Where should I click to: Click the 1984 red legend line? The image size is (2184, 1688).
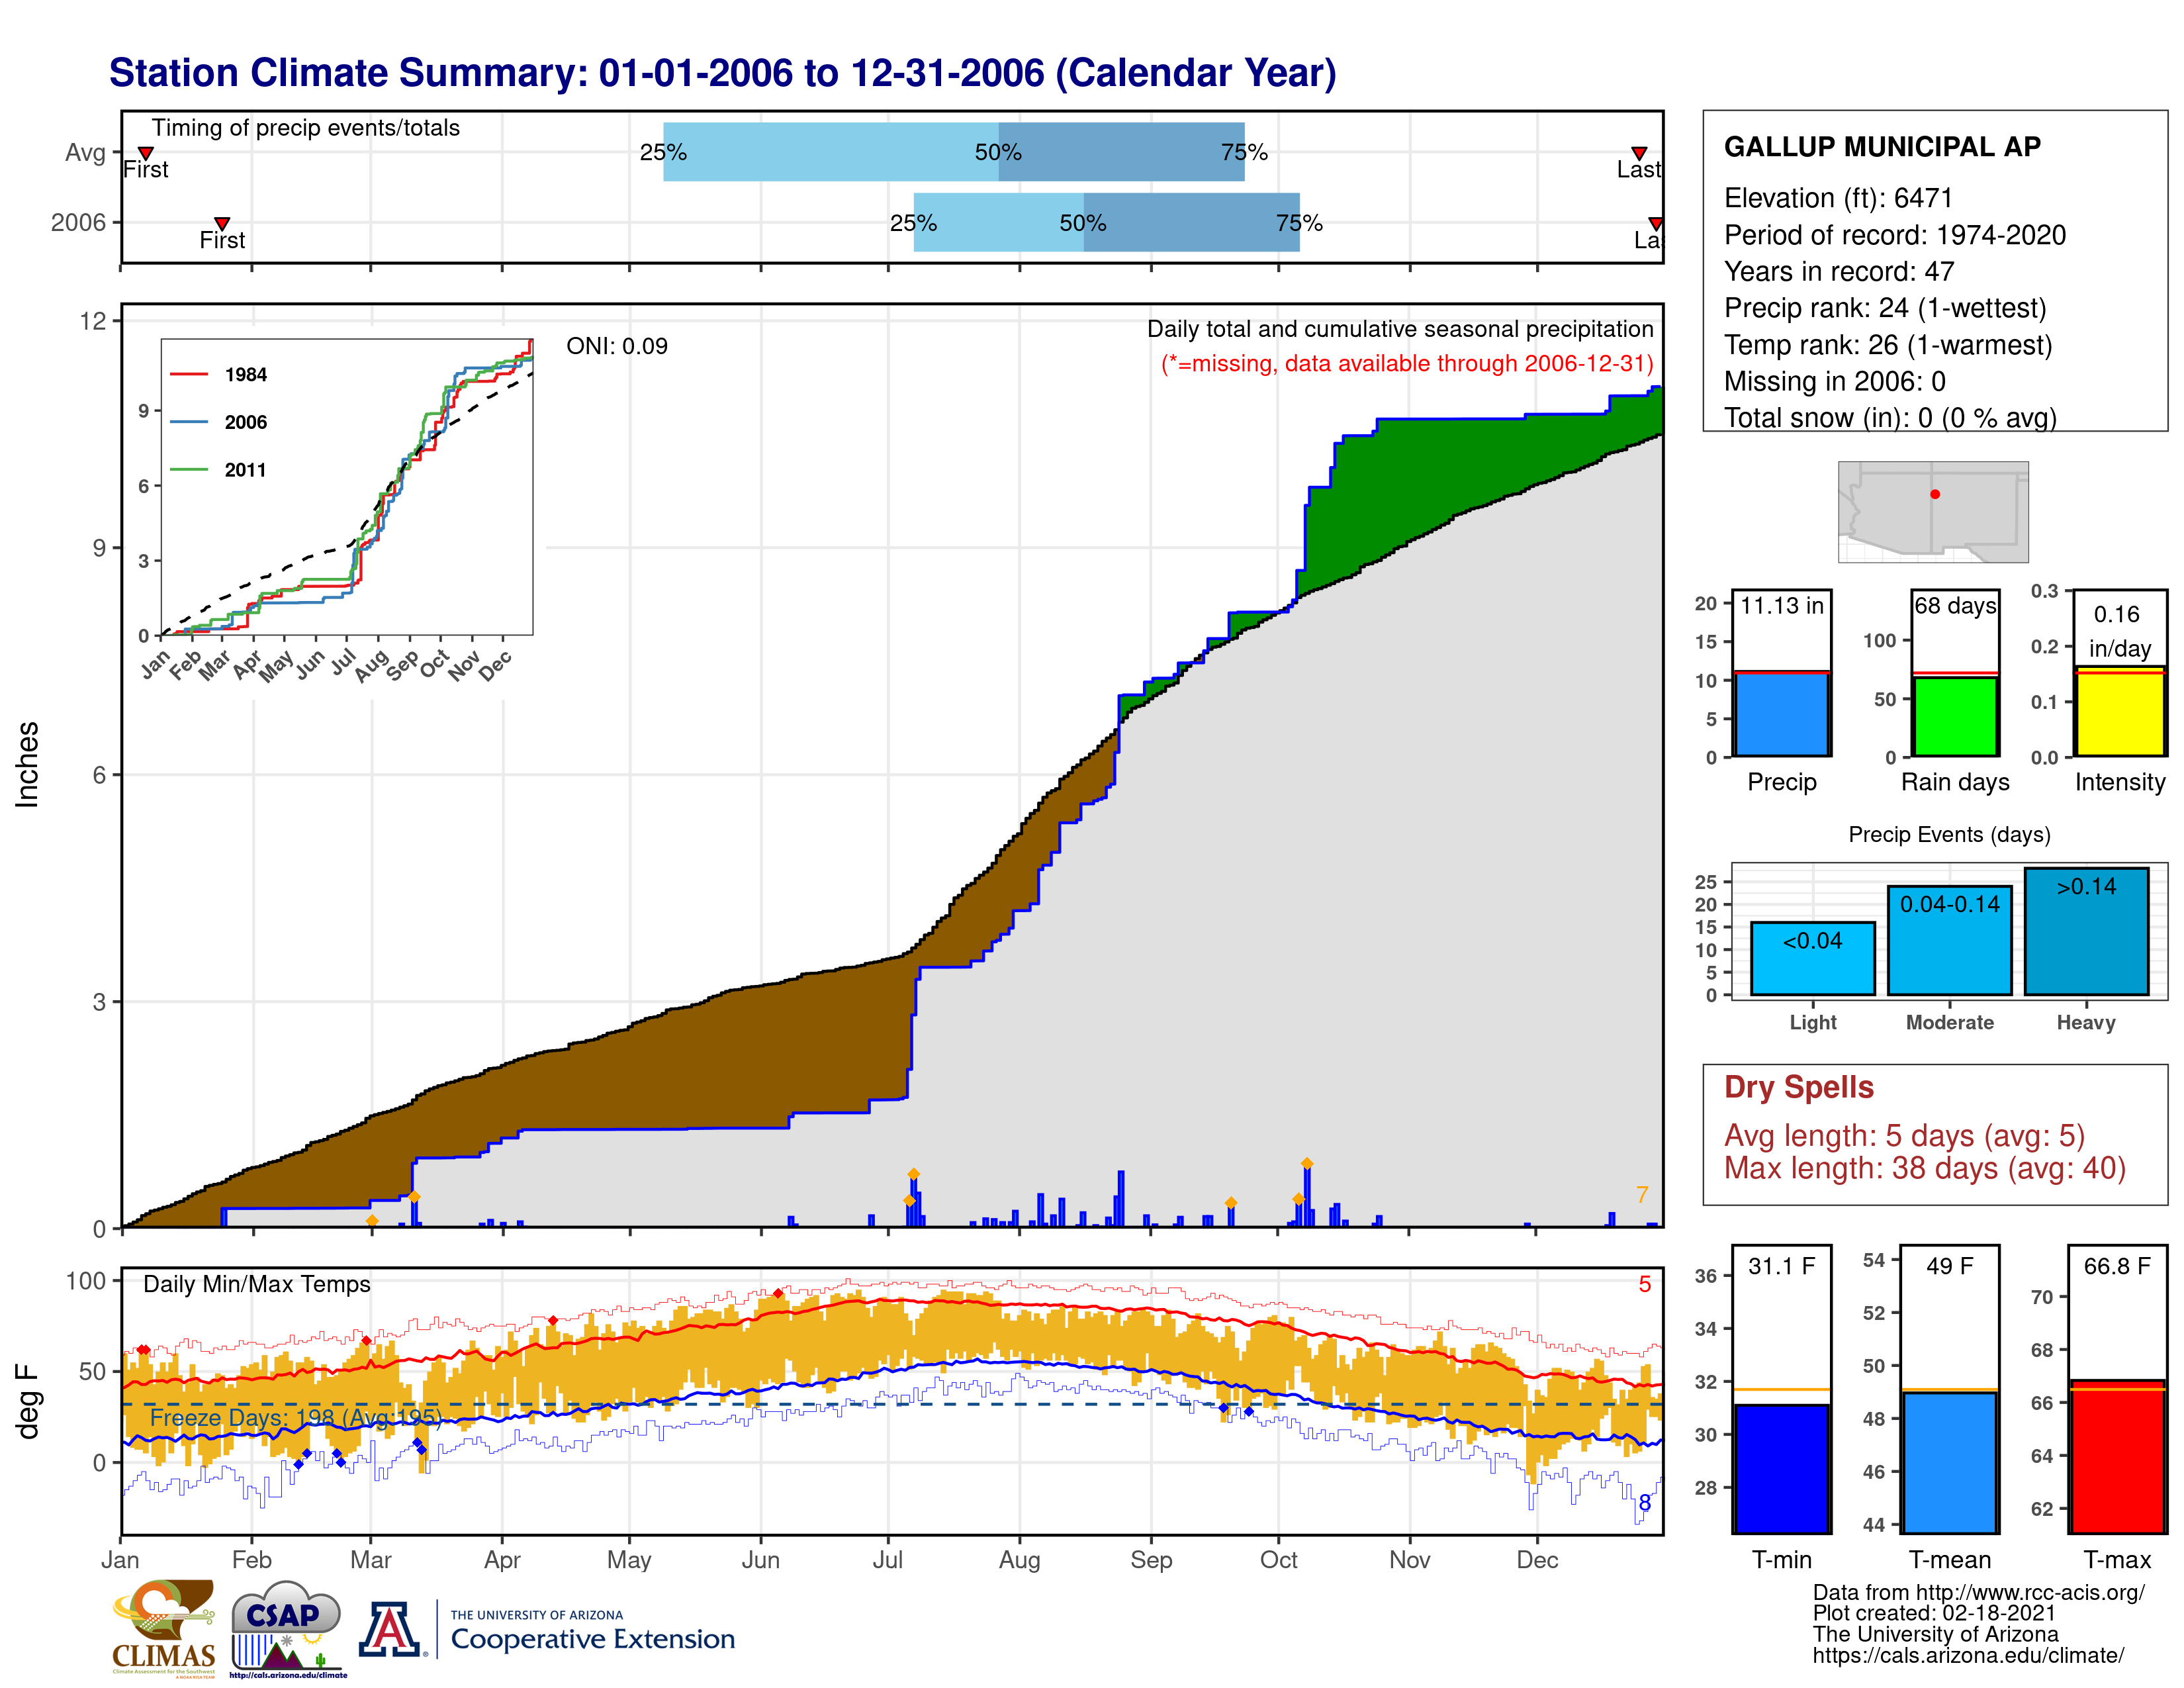(189, 375)
